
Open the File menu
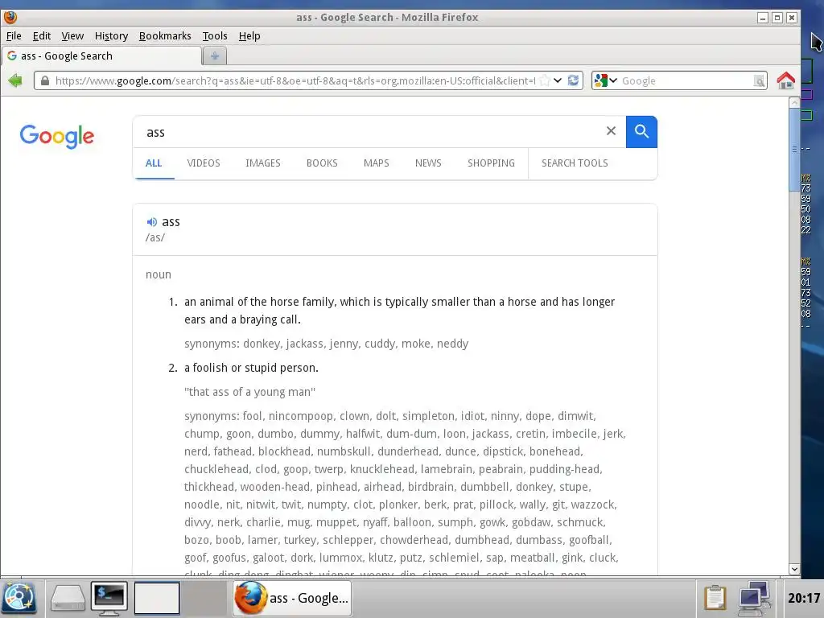tap(14, 35)
